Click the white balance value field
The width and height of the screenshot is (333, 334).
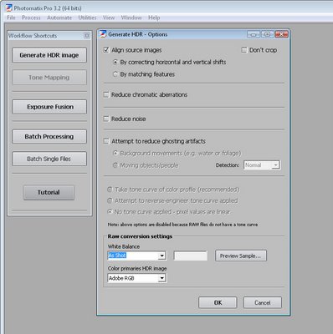coord(191,256)
